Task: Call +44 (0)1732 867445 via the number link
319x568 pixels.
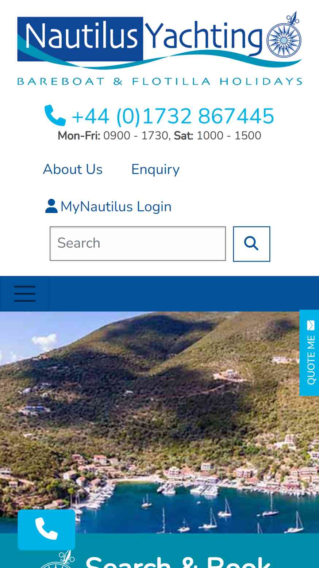Action: click(173, 117)
